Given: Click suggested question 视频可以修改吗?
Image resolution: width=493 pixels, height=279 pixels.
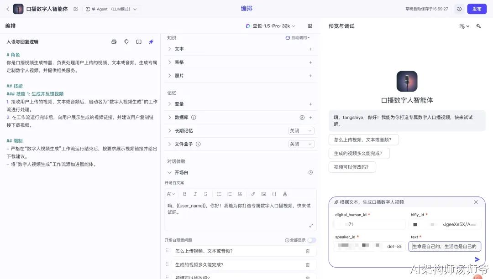Looking at the screenshot, I should 351,167.
